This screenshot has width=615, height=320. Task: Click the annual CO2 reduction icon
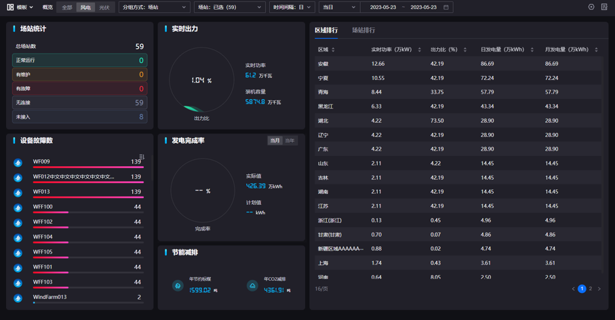click(x=252, y=285)
